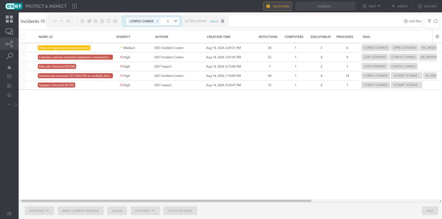This screenshot has width=442, height=219.
Task: Sort by the Severity column header
Action: [123, 37]
